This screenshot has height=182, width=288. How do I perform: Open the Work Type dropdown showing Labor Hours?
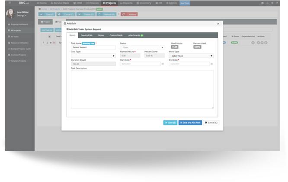click(191, 56)
